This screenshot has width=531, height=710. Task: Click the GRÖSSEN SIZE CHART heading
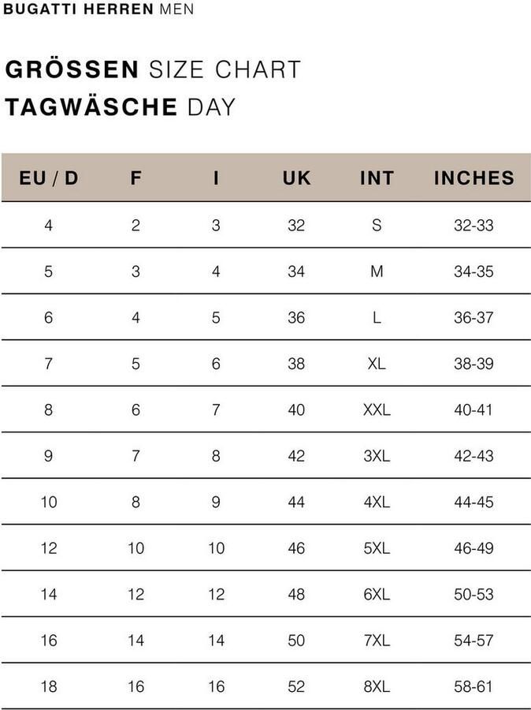pos(153,69)
